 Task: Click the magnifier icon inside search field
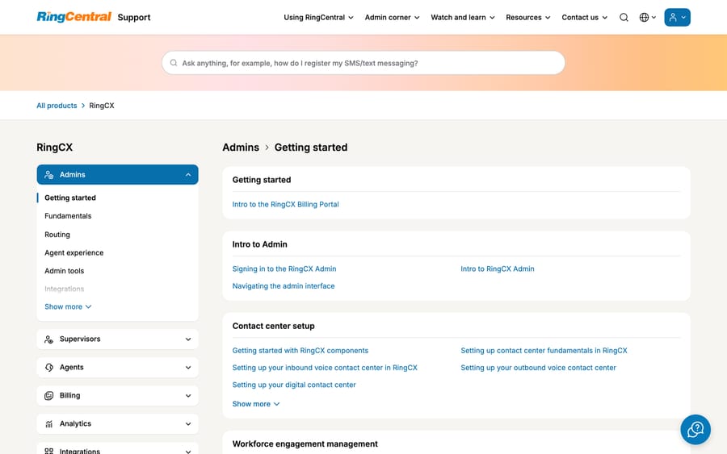click(174, 63)
